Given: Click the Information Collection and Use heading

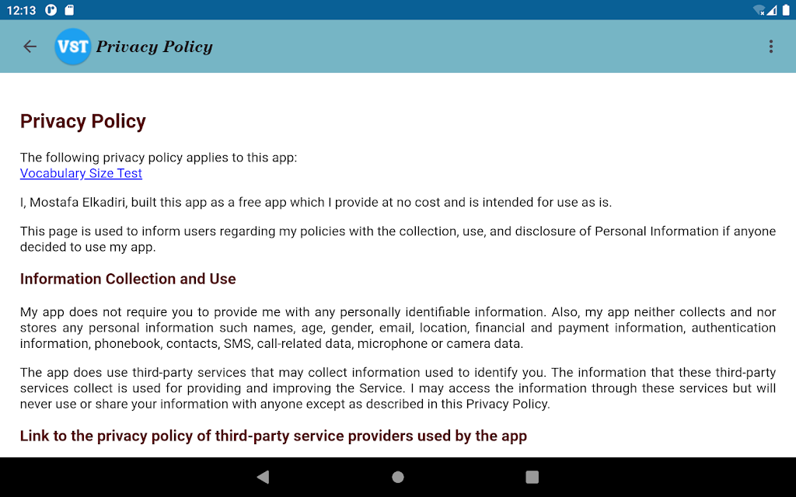Looking at the screenshot, I should coord(128,279).
